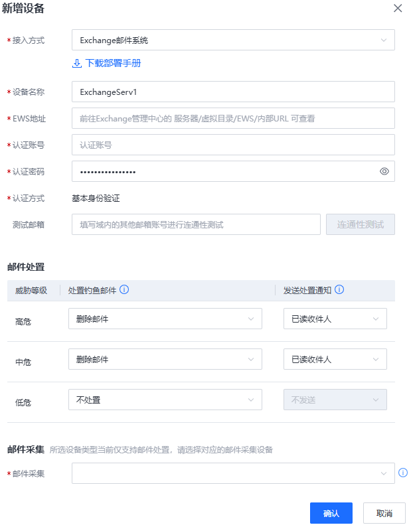
Task: Open 低危 handling dropdown showing 不处置
Action: pos(165,400)
